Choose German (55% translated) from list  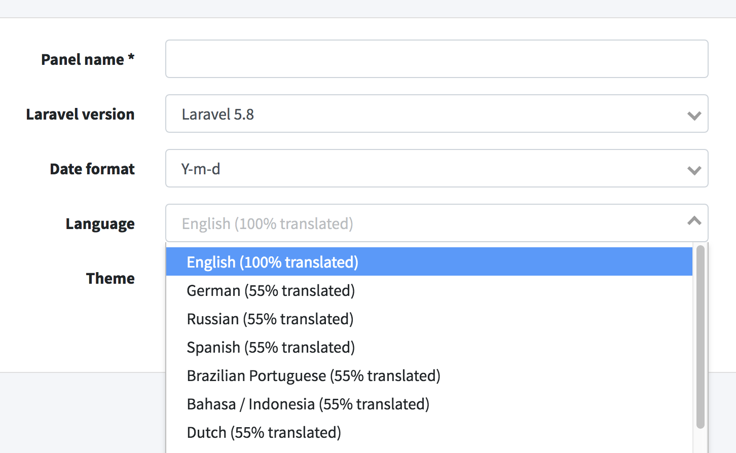[x=271, y=290]
